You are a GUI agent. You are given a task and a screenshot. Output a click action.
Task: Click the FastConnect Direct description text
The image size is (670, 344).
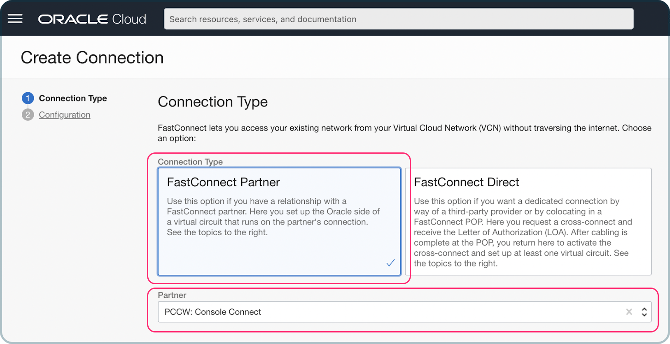[523, 232]
